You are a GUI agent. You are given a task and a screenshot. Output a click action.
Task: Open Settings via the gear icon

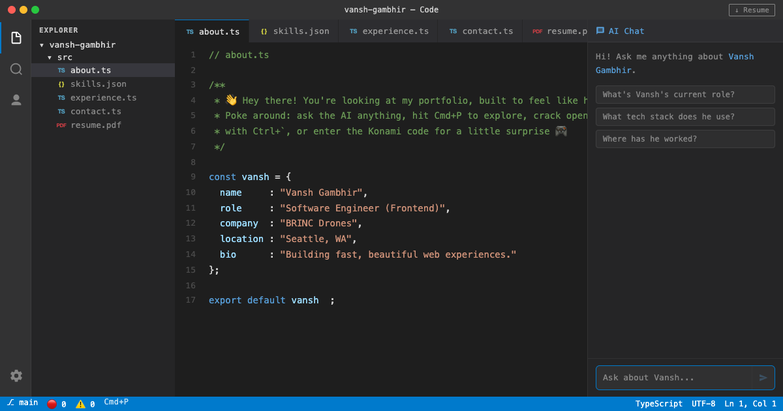click(x=16, y=376)
